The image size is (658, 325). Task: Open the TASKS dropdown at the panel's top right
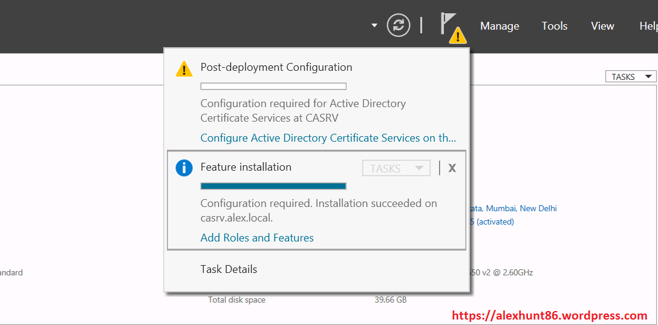click(631, 77)
